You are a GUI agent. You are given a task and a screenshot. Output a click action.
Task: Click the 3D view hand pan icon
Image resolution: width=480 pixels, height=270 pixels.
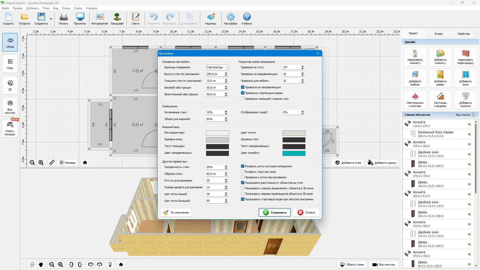pyautogui.click(x=41, y=264)
